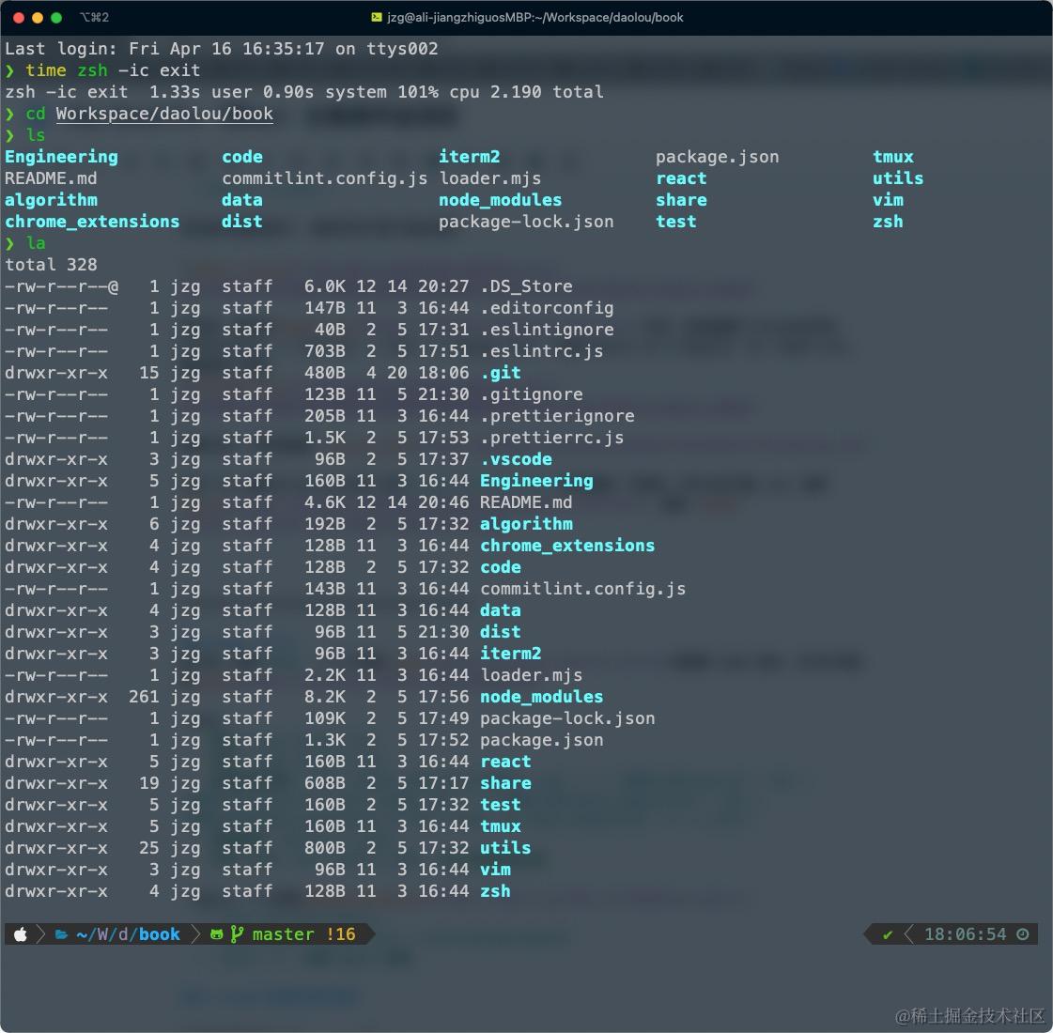Click '.editorconfig' in the la listing

point(547,308)
